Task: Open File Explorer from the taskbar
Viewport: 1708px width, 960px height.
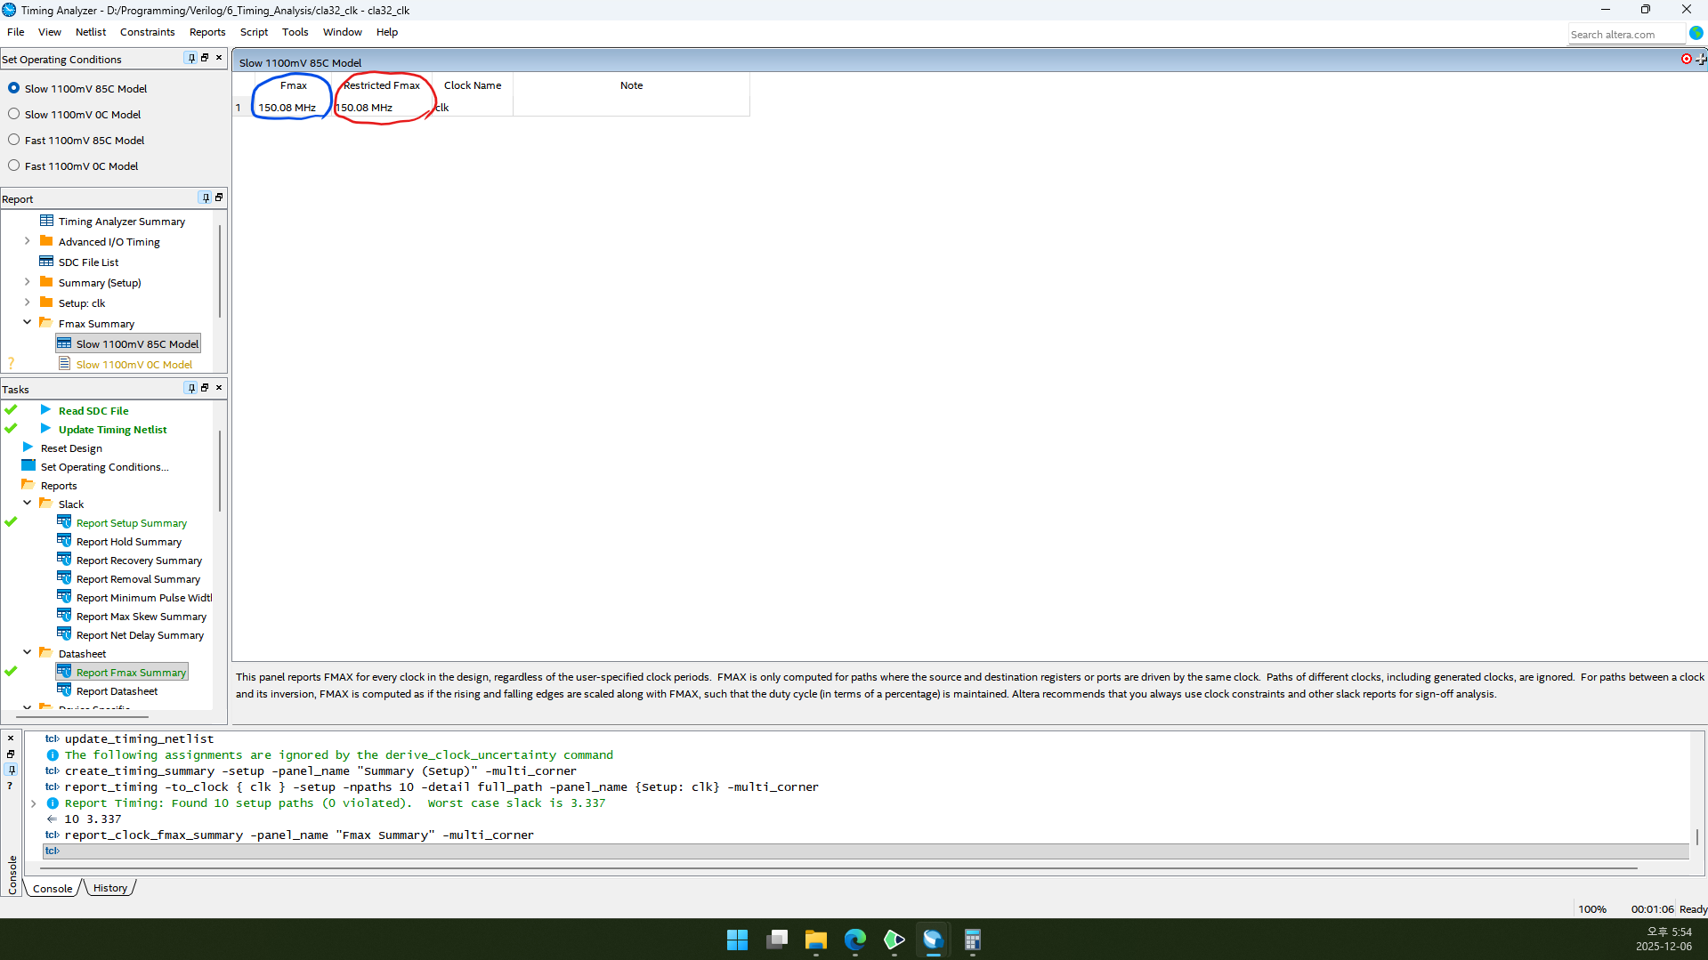Action: 815,940
